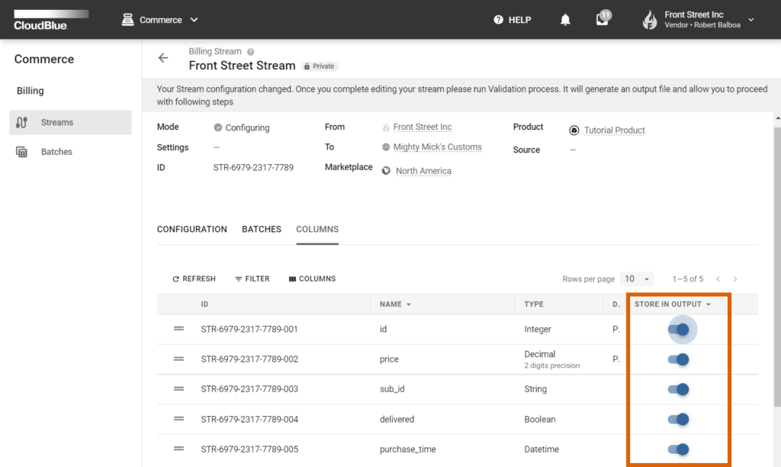Click the Batches sidebar icon
This screenshot has width=781, height=467.
click(21, 152)
